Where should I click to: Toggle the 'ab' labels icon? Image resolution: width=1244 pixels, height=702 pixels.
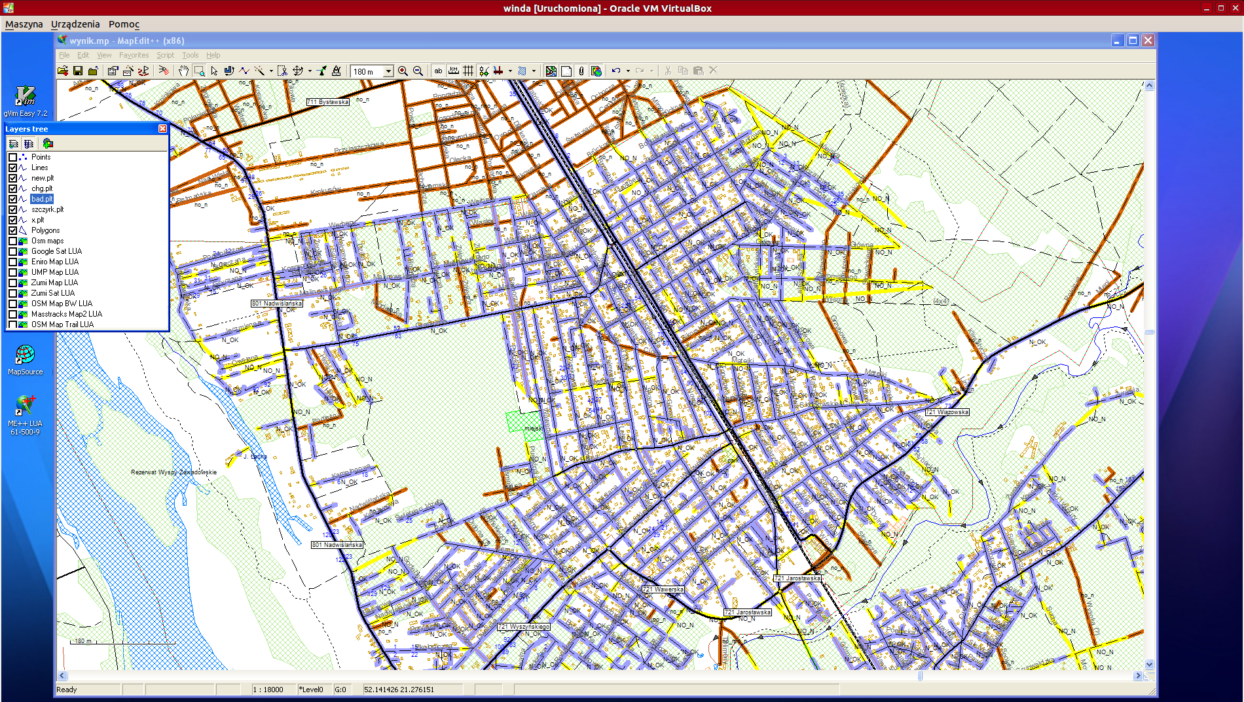pyautogui.click(x=438, y=71)
